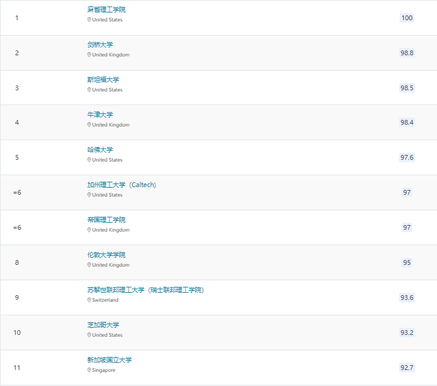Click the rank number 11 cell
Viewport: 437px width, 386px height.
coord(17,368)
